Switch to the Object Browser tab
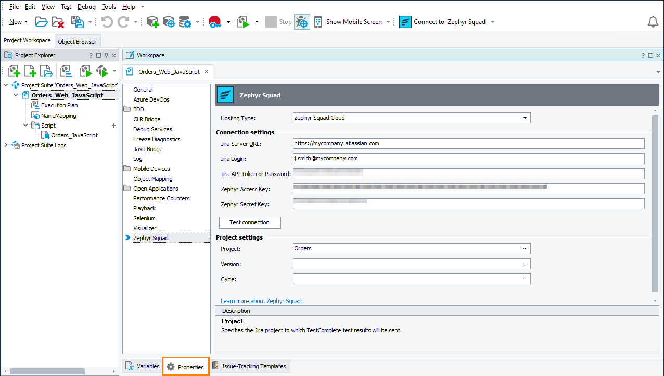This screenshot has height=376, width=664. pos(77,41)
